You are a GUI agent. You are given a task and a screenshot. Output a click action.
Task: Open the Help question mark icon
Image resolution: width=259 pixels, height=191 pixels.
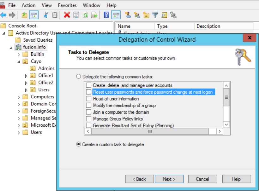click(x=106, y=15)
